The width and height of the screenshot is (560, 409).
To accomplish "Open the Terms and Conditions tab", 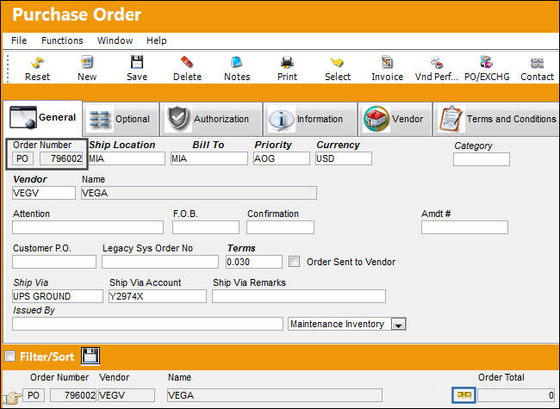I will tap(497, 119).
